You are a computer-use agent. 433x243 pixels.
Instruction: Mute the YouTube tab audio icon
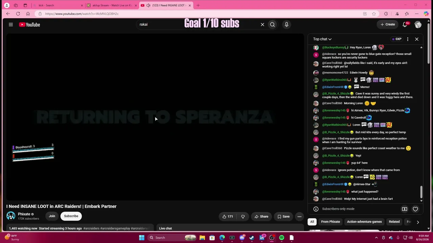click(x=148, y=5)
